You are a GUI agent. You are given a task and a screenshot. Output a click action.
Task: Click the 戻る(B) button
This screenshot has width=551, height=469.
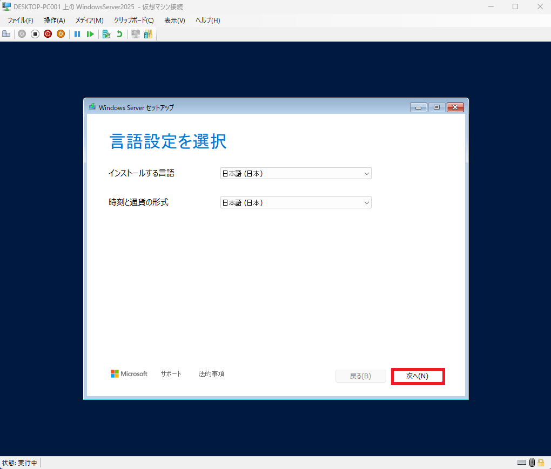[360, 376]
